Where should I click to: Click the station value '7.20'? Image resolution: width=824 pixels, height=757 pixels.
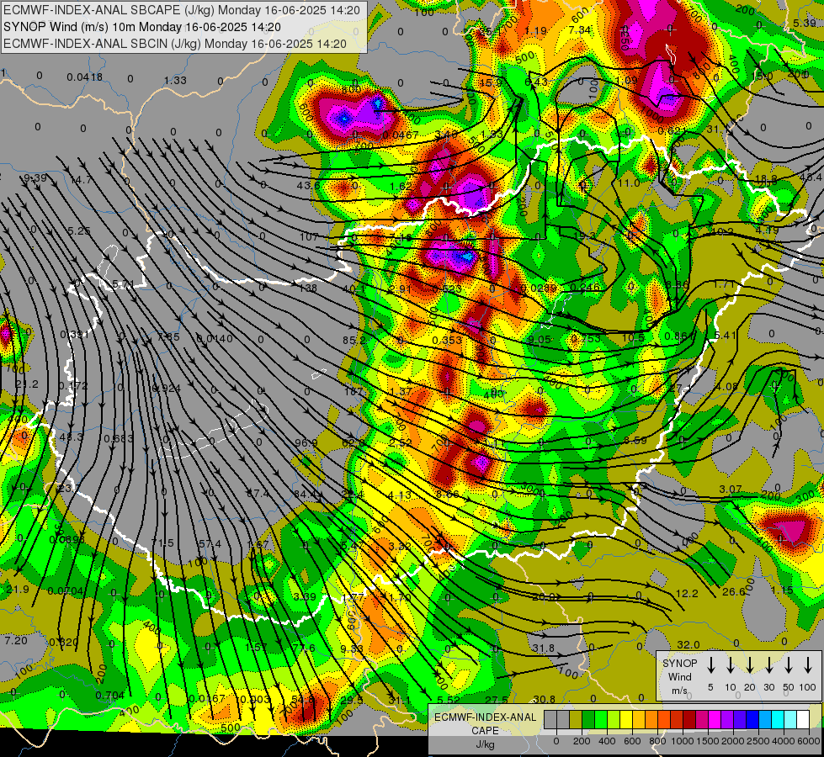[16, 640]
